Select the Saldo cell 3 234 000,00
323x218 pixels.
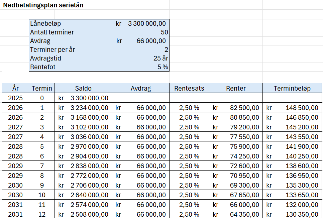(x=83, y=108)
